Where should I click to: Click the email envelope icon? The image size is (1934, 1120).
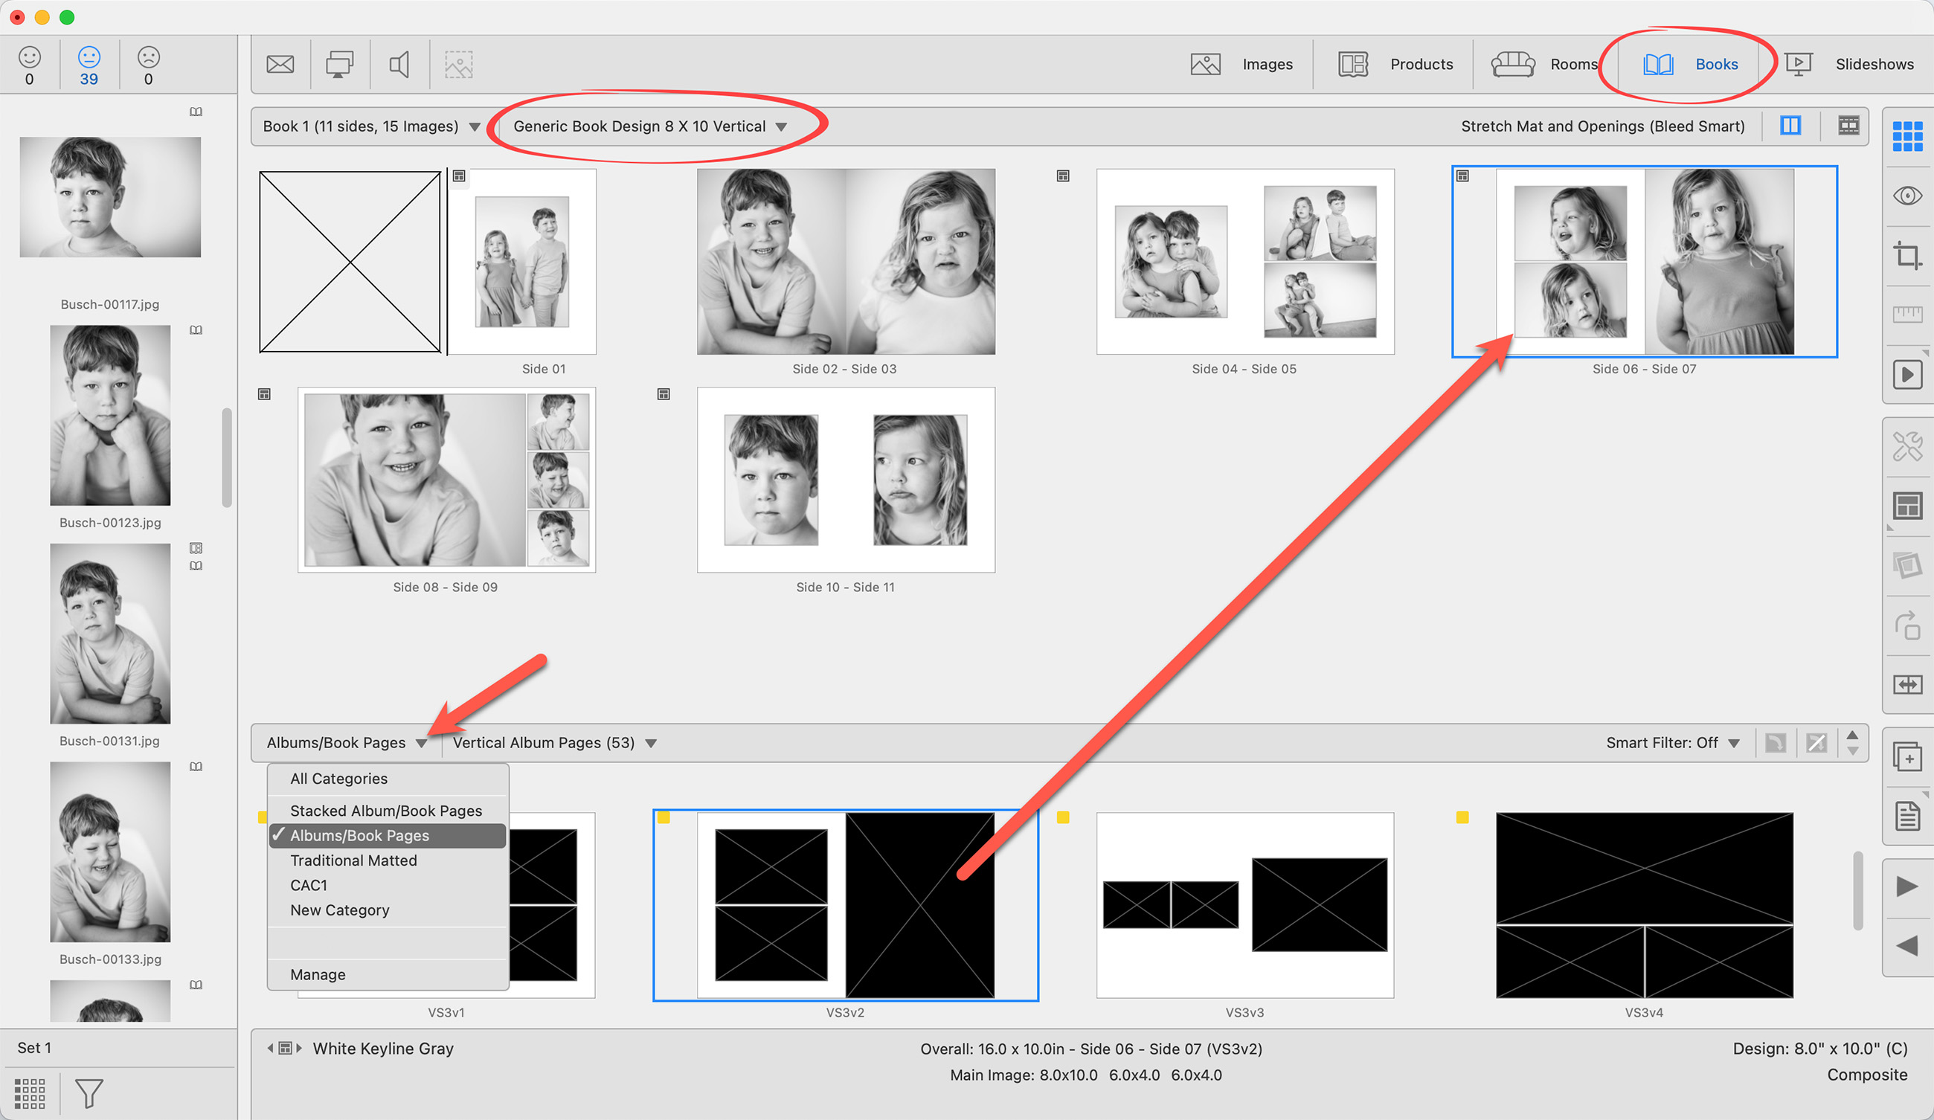[x=280, y=65]
